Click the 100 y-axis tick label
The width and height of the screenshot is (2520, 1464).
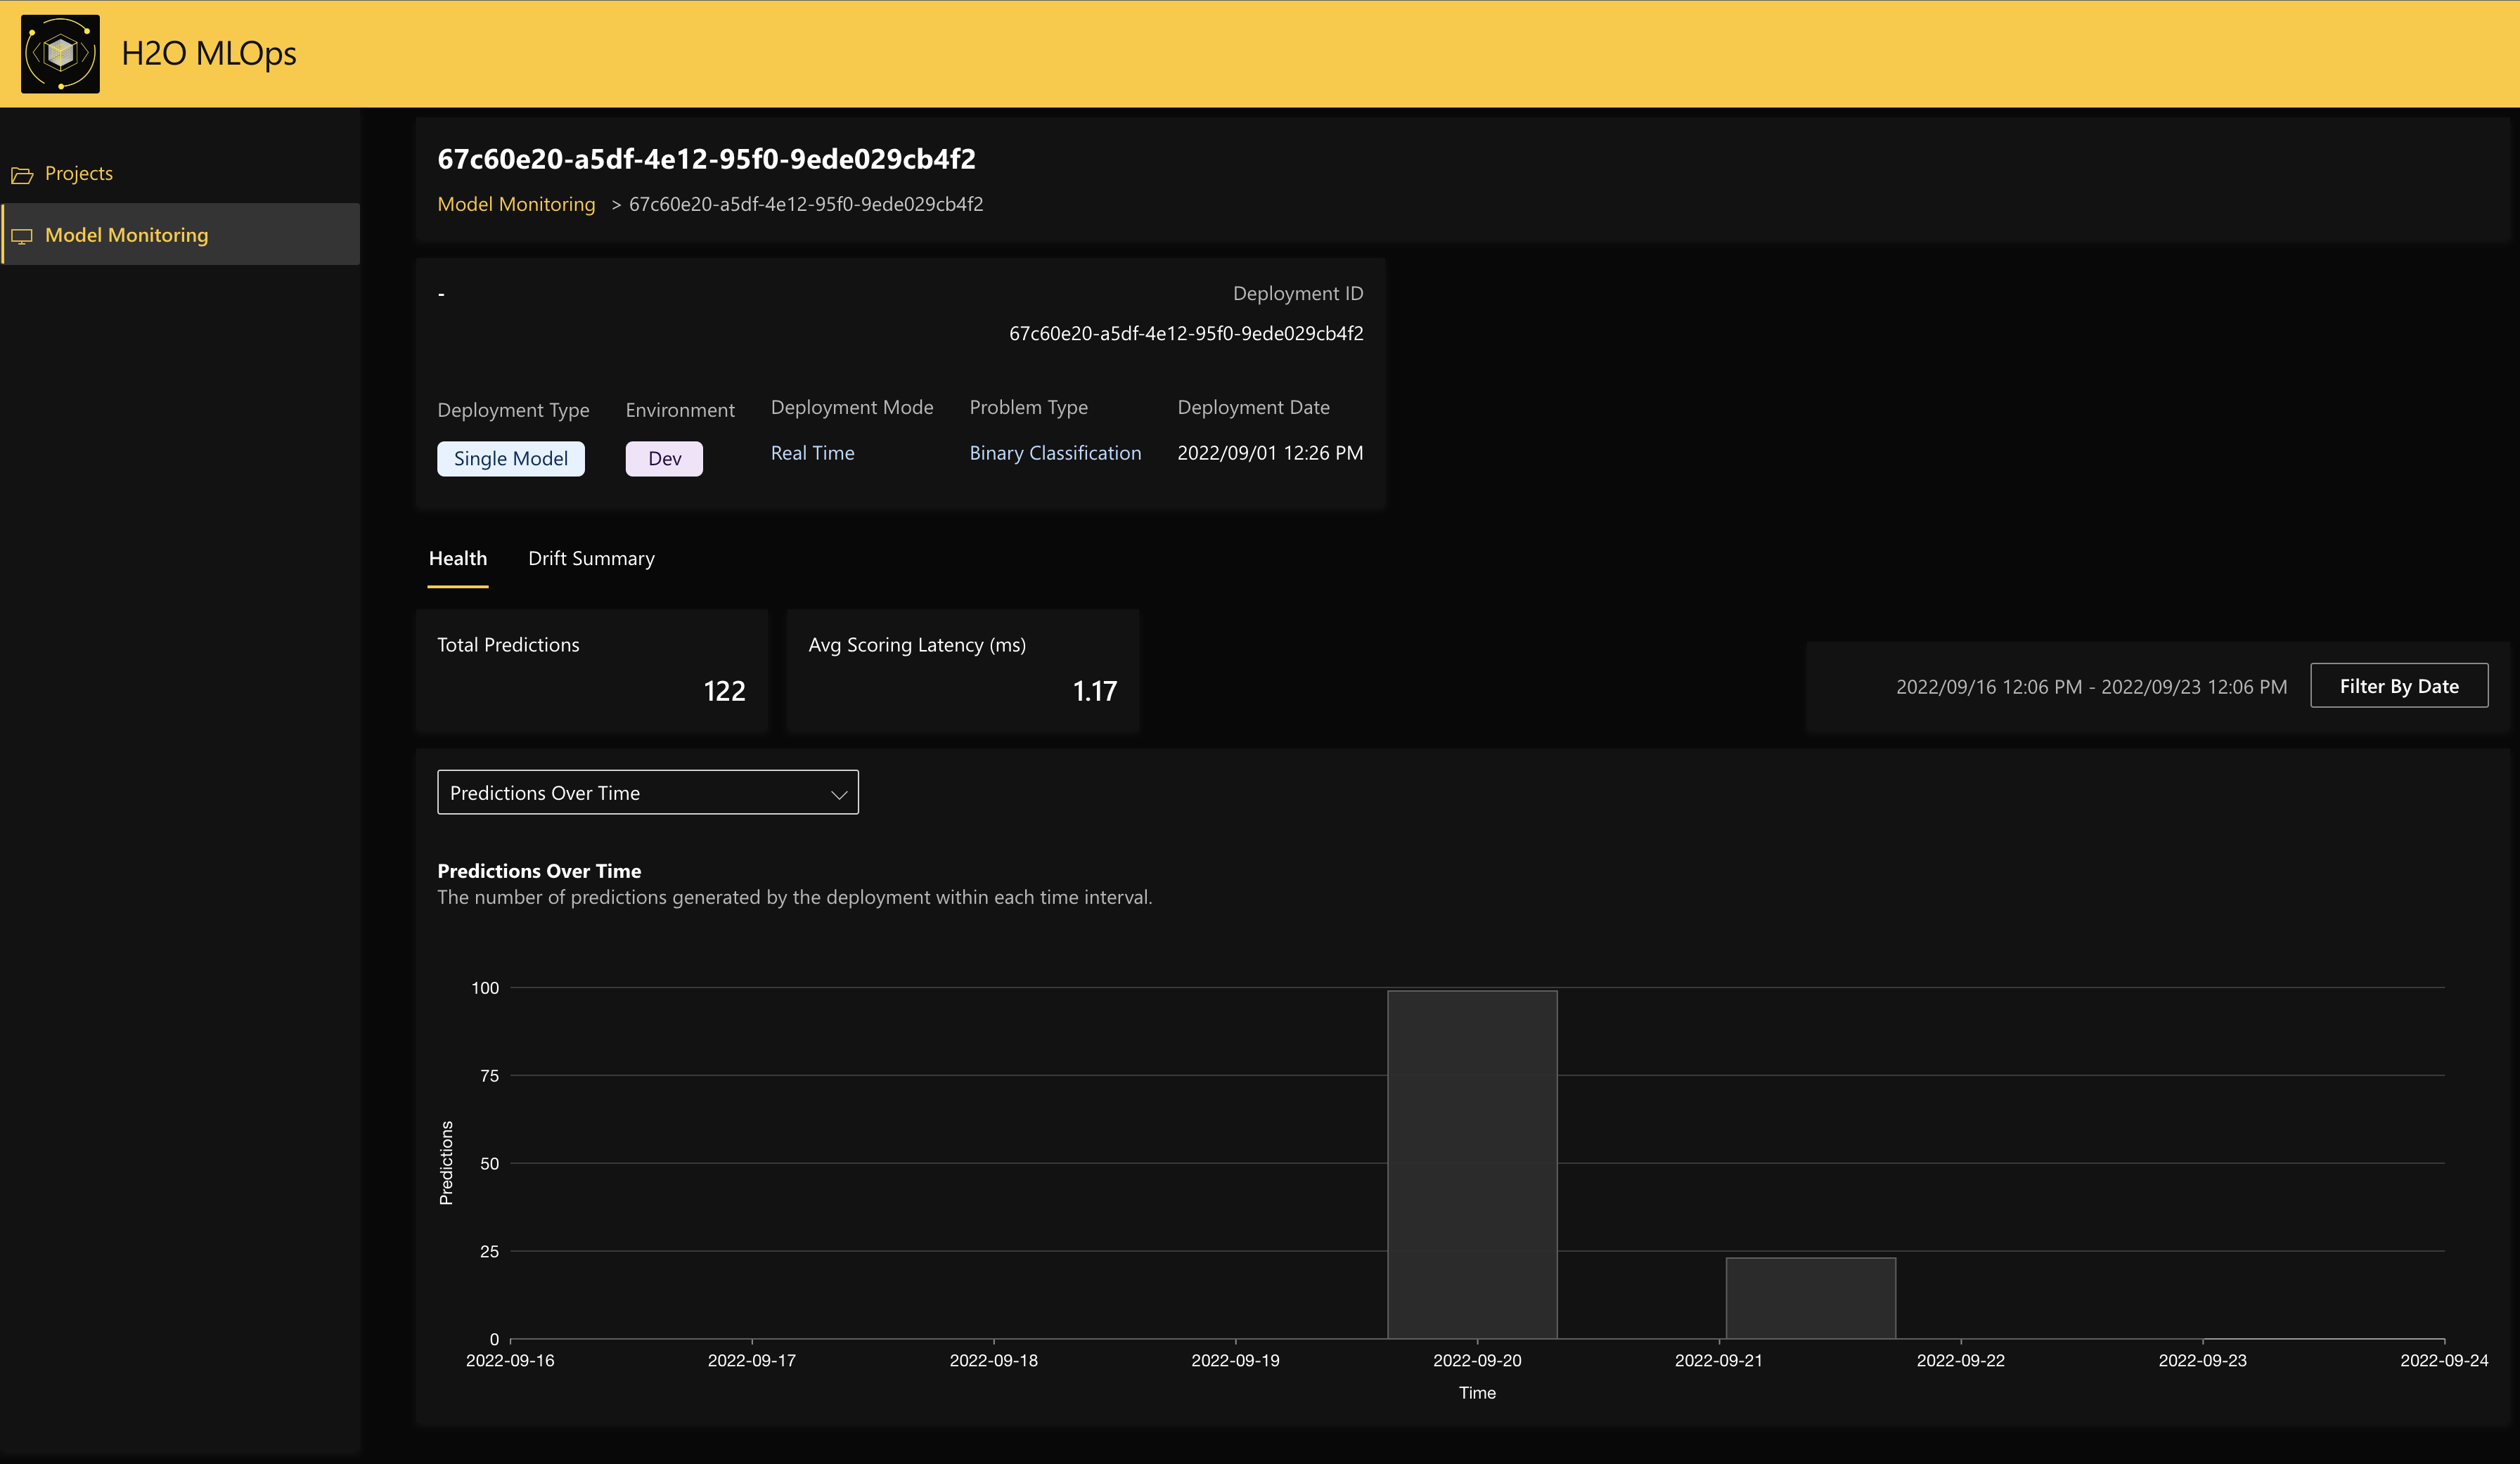(485, 987)
